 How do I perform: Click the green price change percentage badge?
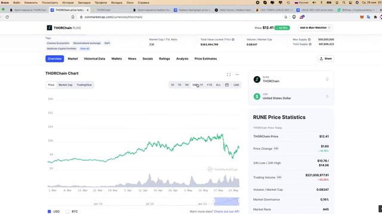pyautogui.click(x=282, y=28)
